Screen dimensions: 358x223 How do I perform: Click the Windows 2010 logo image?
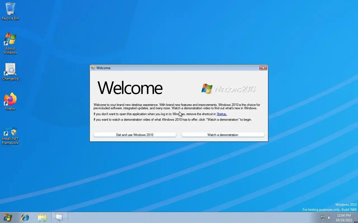pos(229,89)
